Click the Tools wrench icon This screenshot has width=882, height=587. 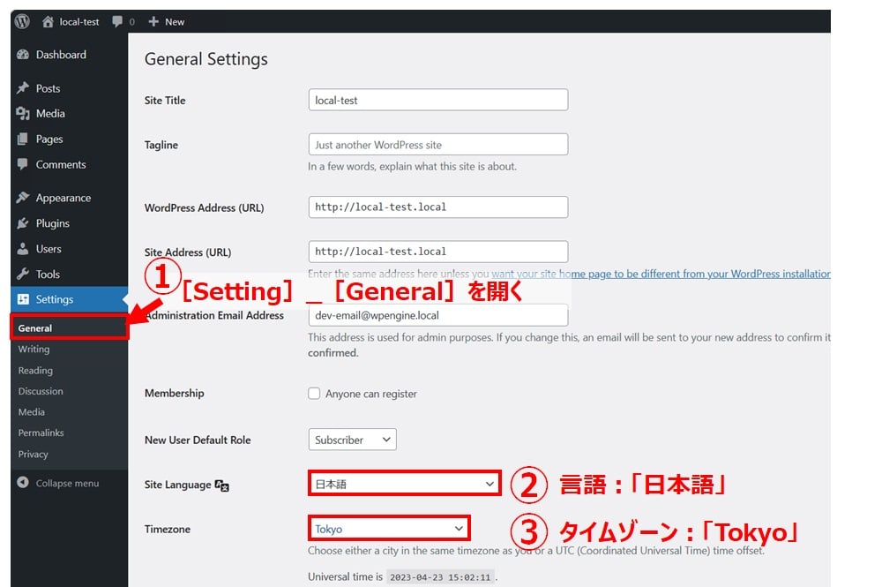point(23,274)
